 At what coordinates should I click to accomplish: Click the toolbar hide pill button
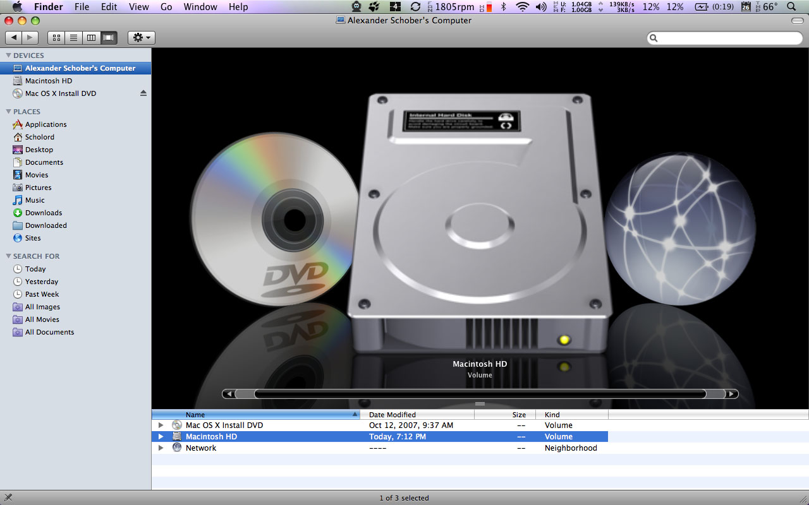797,21
